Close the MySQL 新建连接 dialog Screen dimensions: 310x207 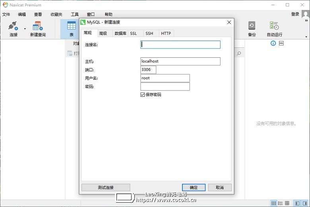(229, 22)
